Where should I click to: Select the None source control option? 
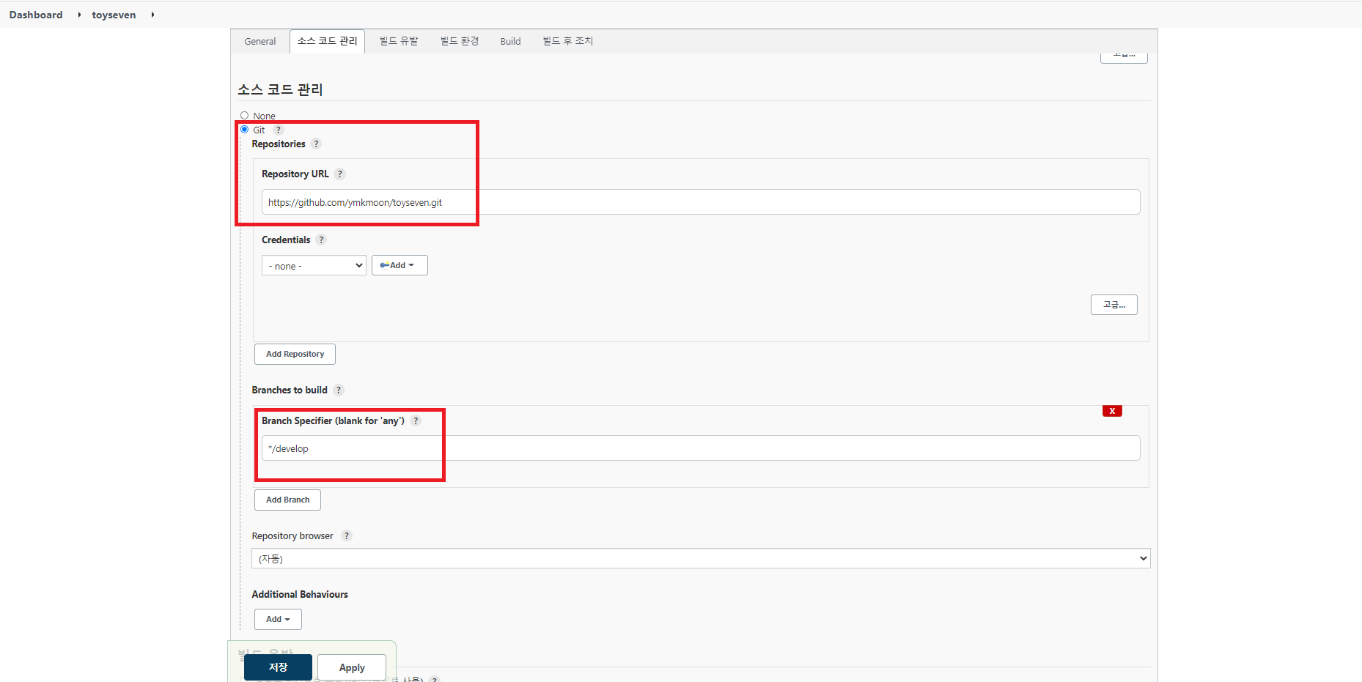(x=245, y=116)
